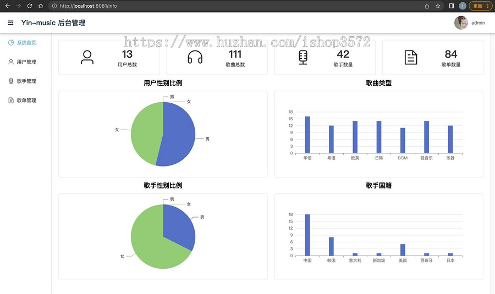Click the 歌手性别比例 chart title
This screenshot has width=495, height=294.
pos(163,186)
